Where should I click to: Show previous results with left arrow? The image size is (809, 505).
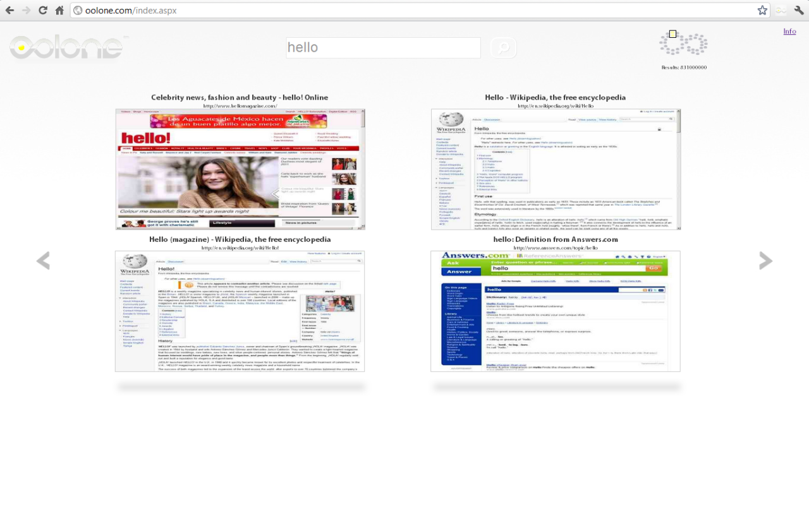42,260
